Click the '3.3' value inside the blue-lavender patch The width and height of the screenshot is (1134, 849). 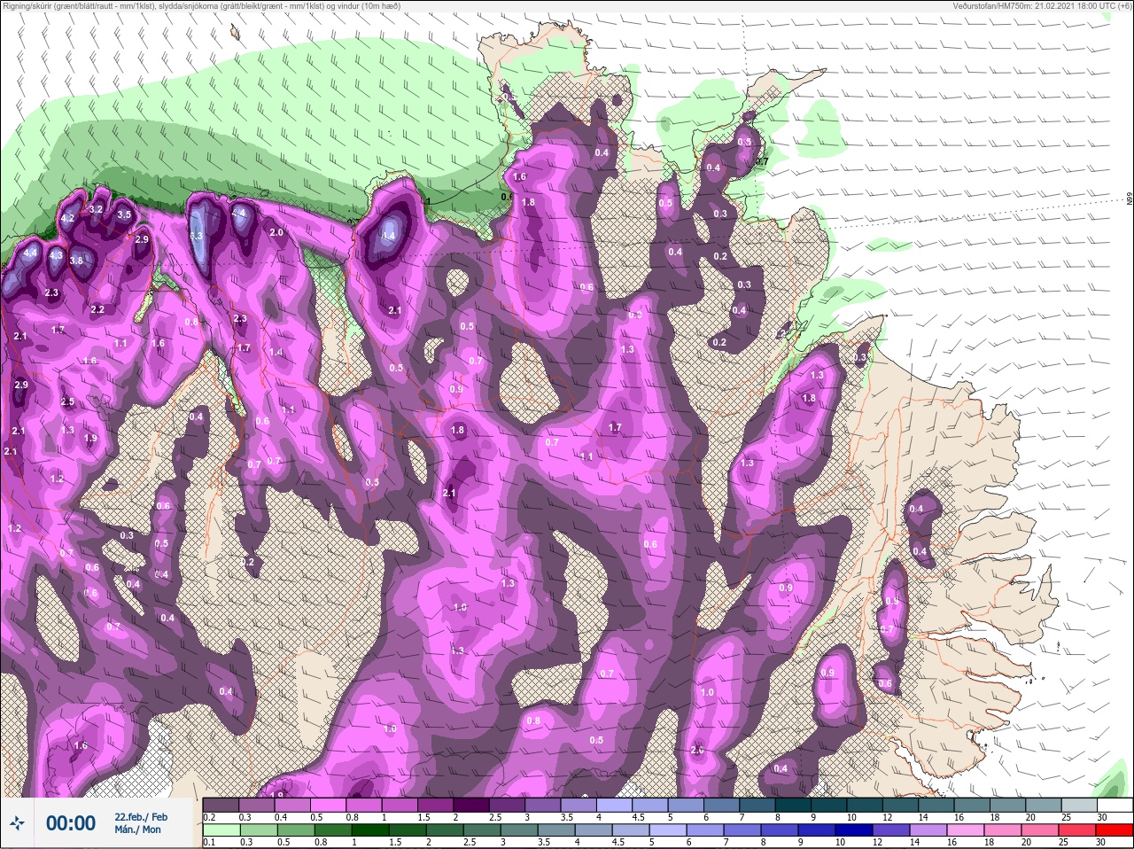pyautogui.click(x=196, y=237)
